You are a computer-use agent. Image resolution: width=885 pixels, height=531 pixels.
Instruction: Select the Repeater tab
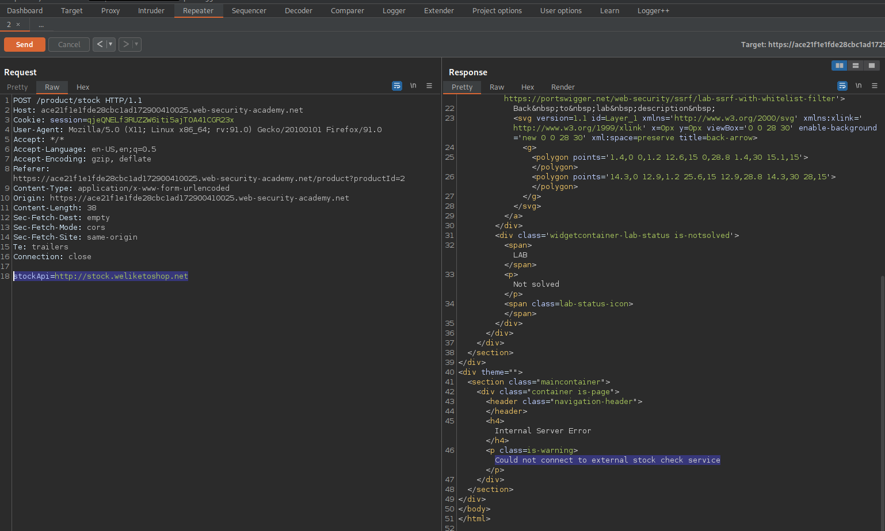[199, 11]
